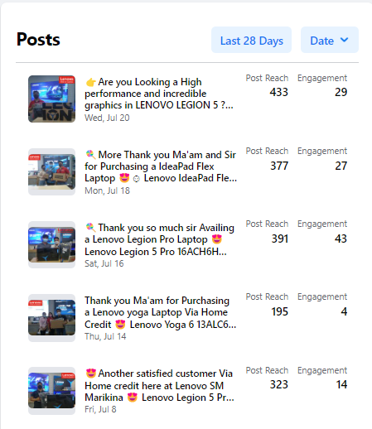Click the Engagement value 43
372x429 pixels.
tap(341, 239)
